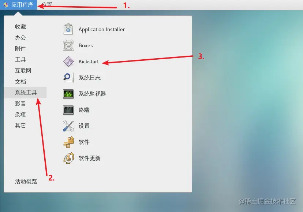Image resolution: width=303 pixels, height=212 pixels.
Task: Click the 终端 terminal screen icon
Action: [68, 110]
